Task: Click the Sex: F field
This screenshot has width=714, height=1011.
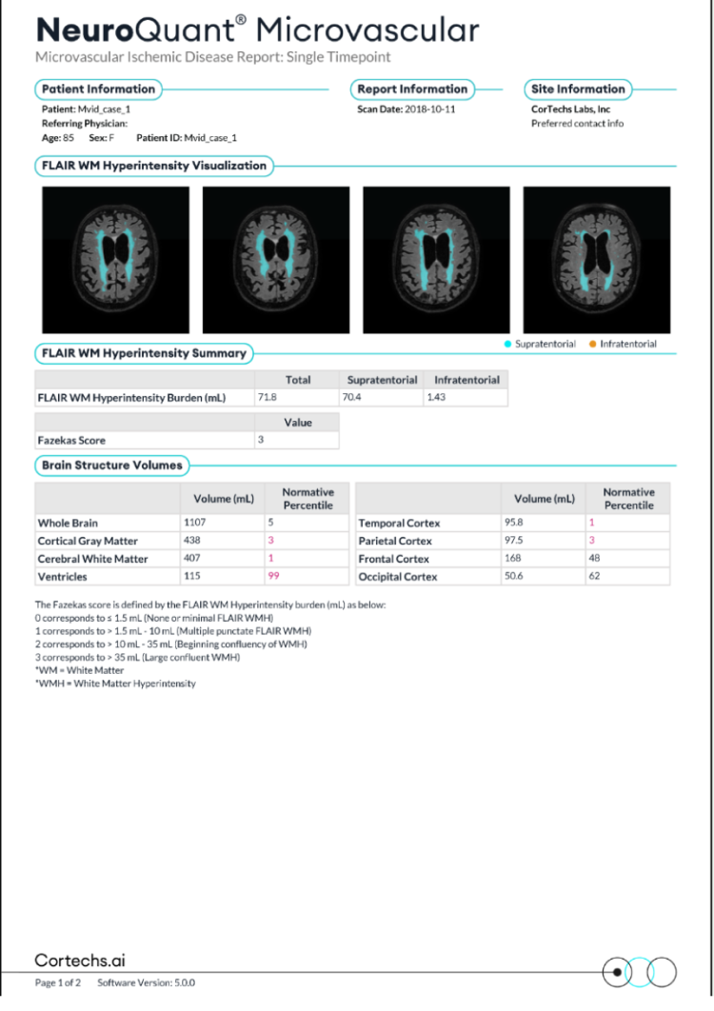Action: (101, 137)
